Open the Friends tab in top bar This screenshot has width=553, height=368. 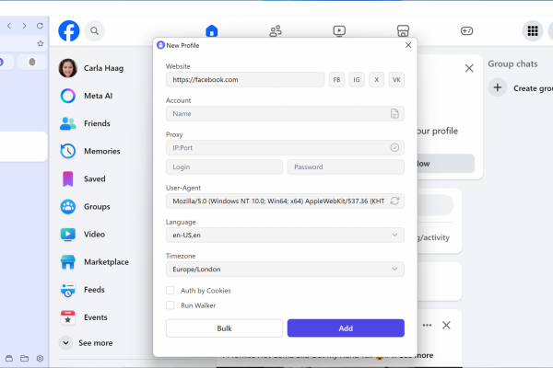click(276, 31)
